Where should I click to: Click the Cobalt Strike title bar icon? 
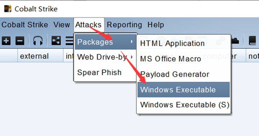[8, 9]
